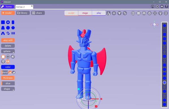Screen dimensions: 169x109
Task: Toggle the grid display icon
Action: coord(138,13)
